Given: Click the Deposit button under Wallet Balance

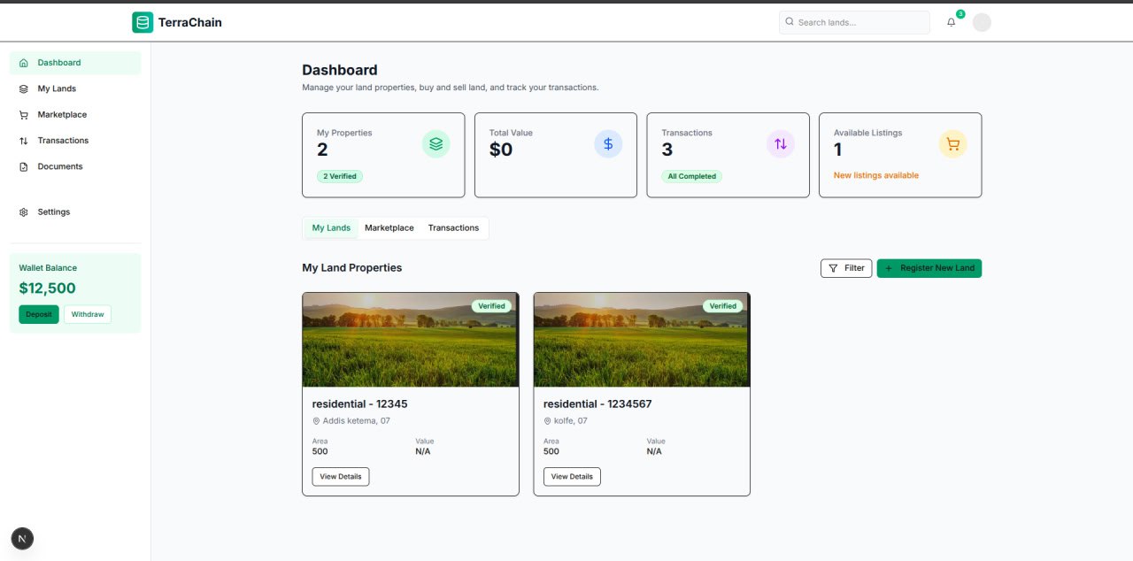Looking at the screenshot, I should point(38,314).
